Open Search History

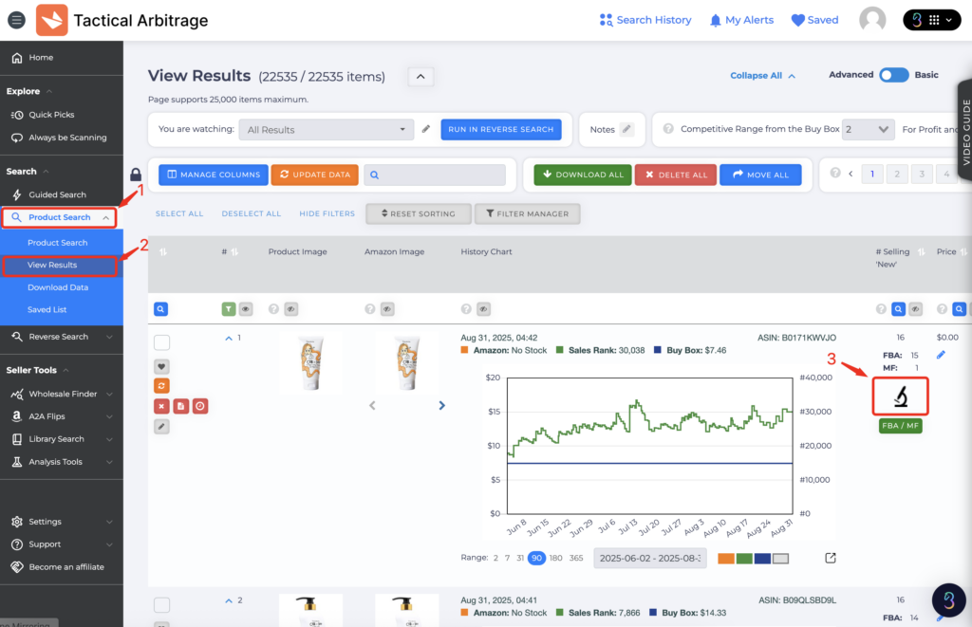click(x=645, y=20)
